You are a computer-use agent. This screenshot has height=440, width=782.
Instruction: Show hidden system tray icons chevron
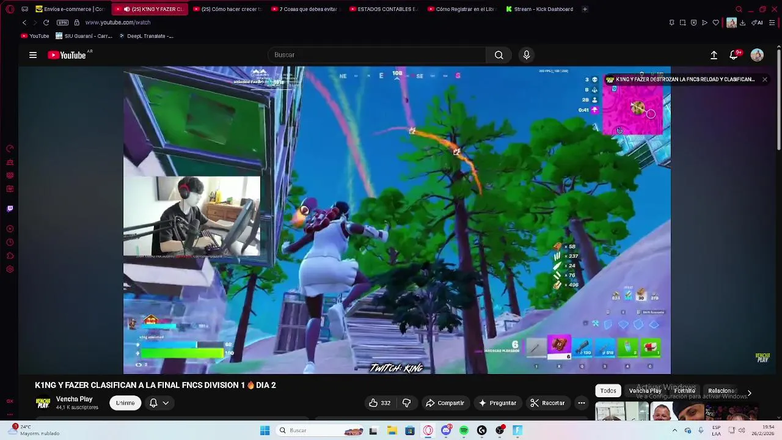point(674,430)
